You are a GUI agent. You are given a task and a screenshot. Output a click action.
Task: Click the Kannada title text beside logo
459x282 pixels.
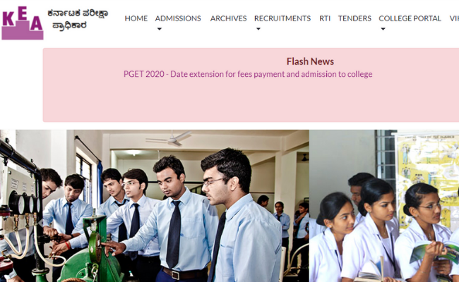coord(78,19)
